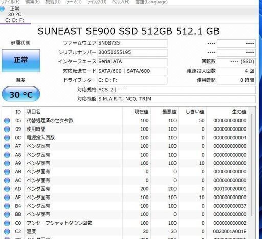262x239 pixels.
Task: Click the しきい値 column header
Action: coord(192,112)
